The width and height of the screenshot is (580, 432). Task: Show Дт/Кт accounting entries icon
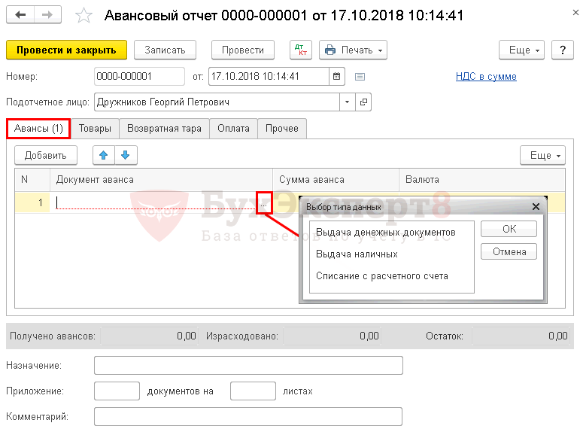(301, 50)
